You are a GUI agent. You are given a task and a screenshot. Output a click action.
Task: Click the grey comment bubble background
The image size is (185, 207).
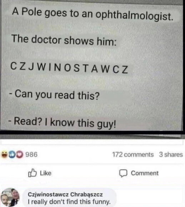point(70,198)
